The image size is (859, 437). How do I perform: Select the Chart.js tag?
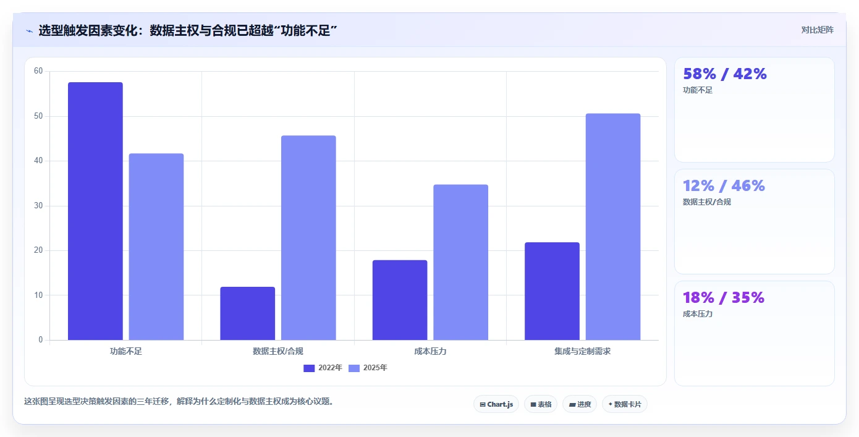(496, 404)
